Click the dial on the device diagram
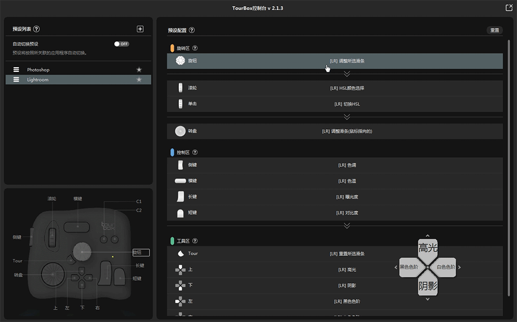This screenshot has width=517, height=322. [x=53, y=274]
